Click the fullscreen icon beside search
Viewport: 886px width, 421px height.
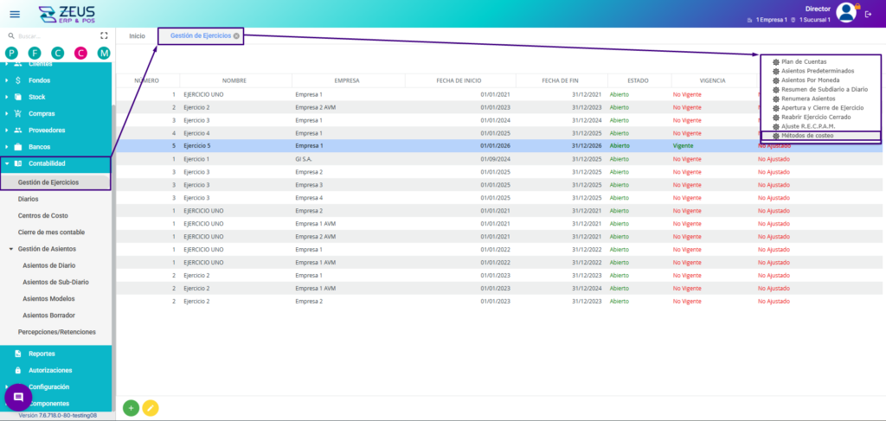tap(104, 35)
